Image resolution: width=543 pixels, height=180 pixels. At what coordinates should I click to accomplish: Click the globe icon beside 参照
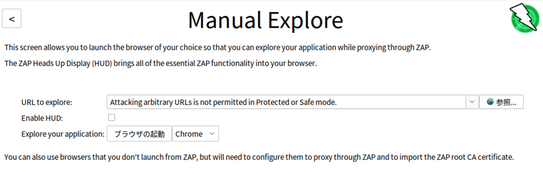coord(490,102)
